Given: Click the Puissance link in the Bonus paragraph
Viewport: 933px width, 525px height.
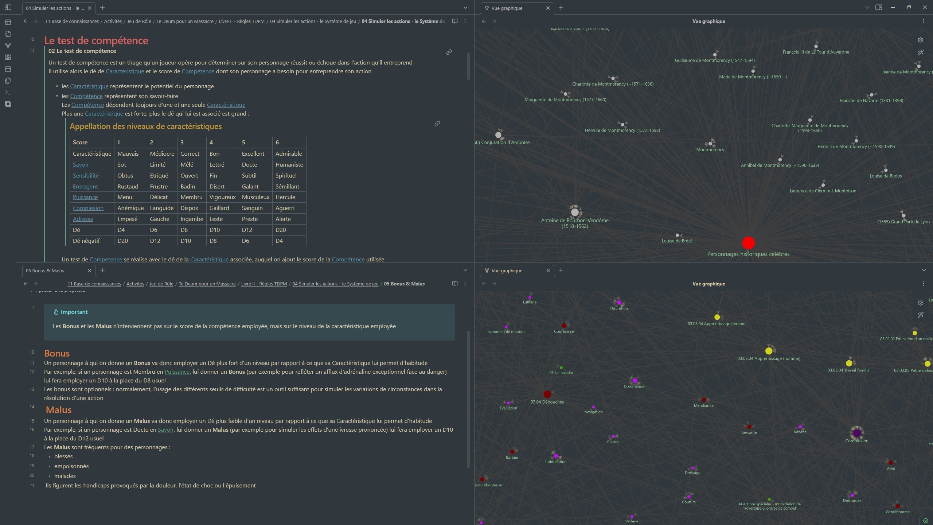Looking at the screenshot, I should 177,372.
